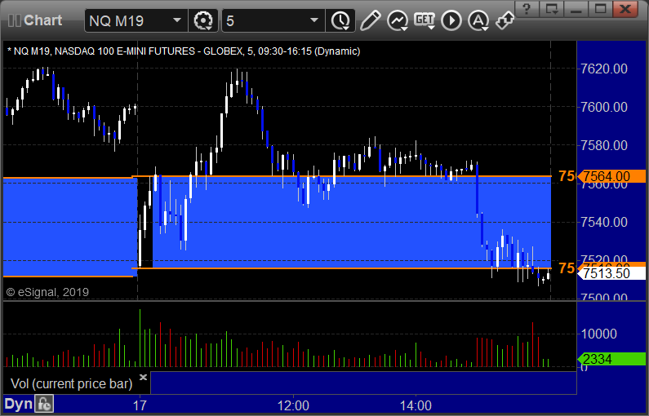This screenshot has height=416, width=649.
Task: Click the eSignal 2019 copyright text
Action: [x=47, y=292]
